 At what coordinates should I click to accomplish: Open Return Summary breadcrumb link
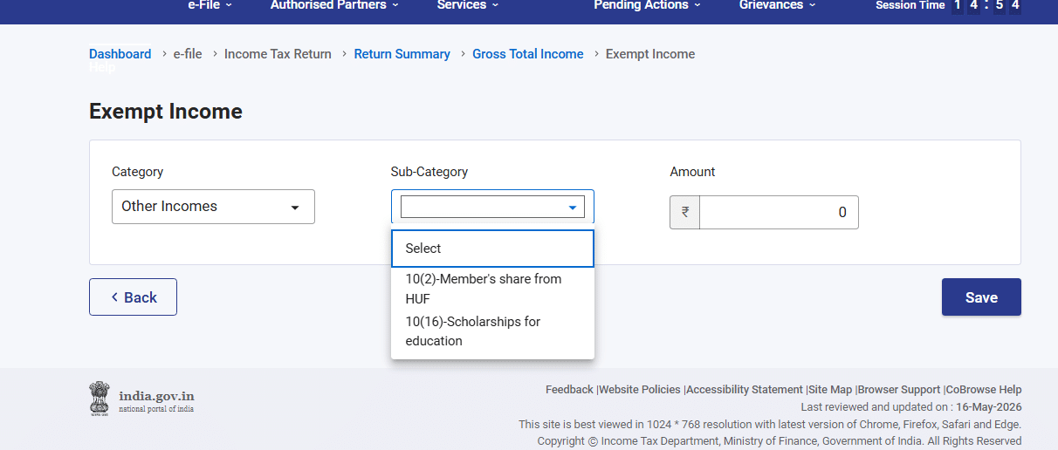click(x=402, y=54)
